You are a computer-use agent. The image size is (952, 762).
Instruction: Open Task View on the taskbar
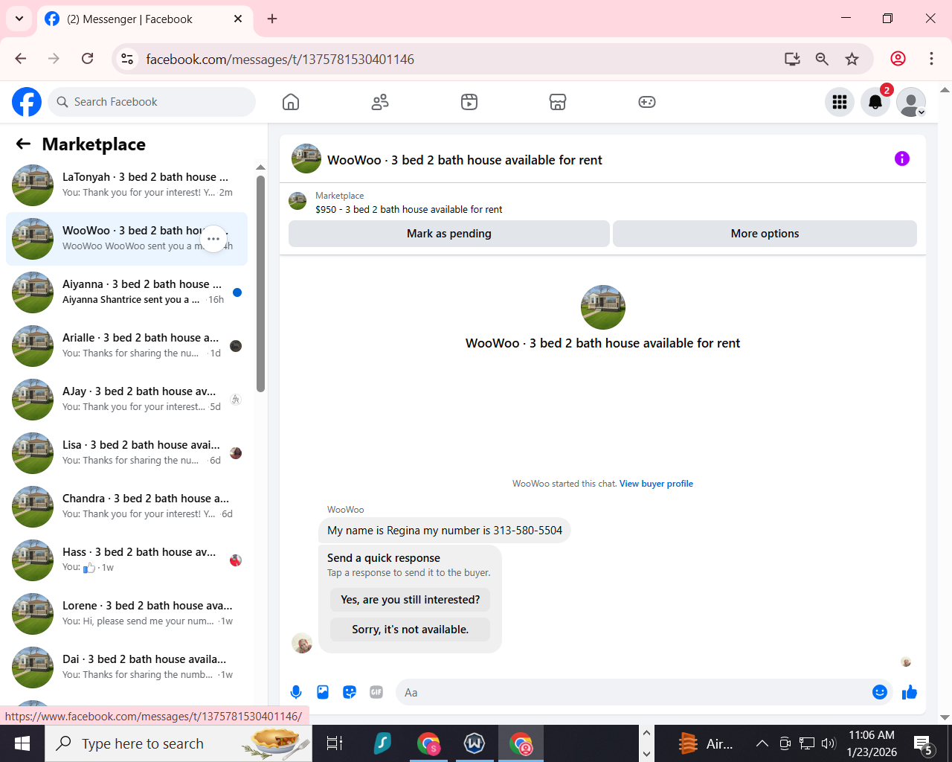(335, 743)
